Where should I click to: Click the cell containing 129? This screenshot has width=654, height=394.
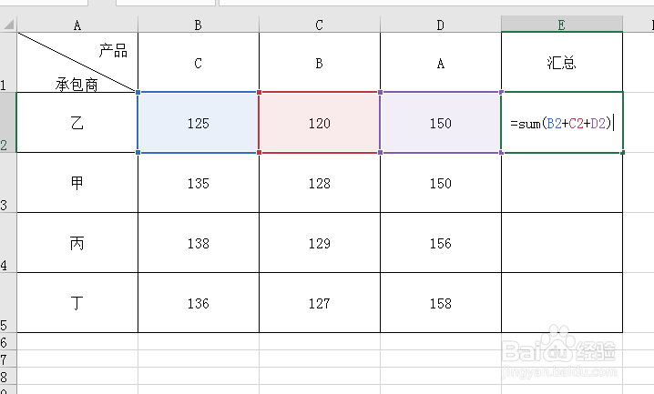[x=319, y=243]
